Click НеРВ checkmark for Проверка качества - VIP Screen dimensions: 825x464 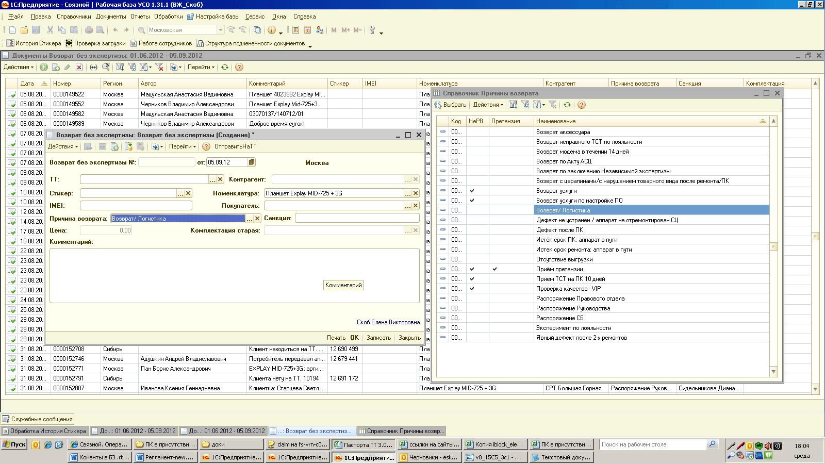point(472,289)
